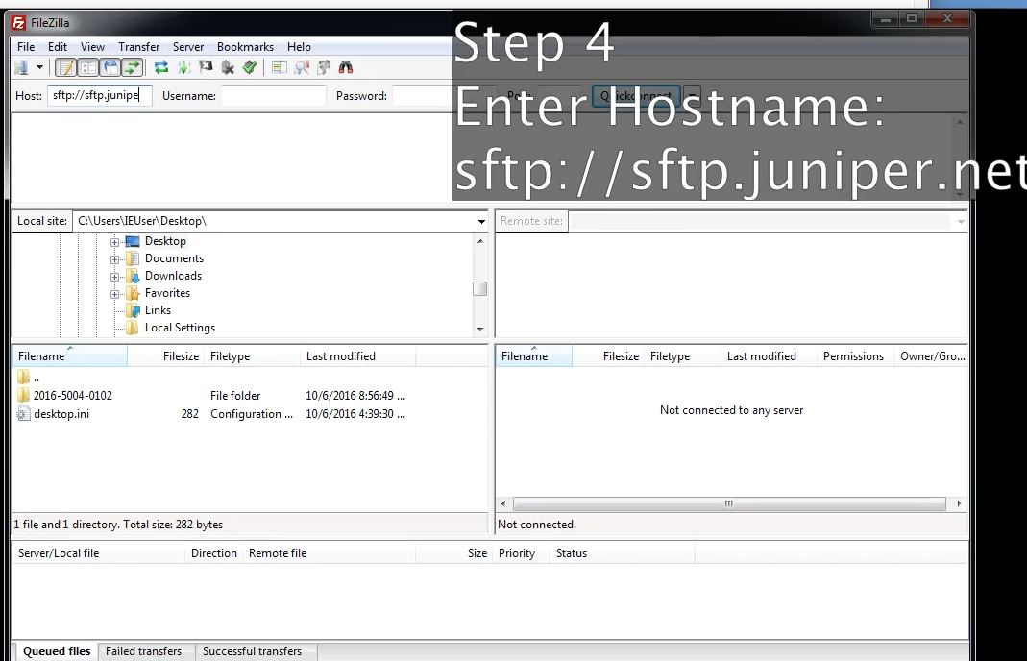Expand the Downloads folder
1027x661 pixels.
(116, 276)
